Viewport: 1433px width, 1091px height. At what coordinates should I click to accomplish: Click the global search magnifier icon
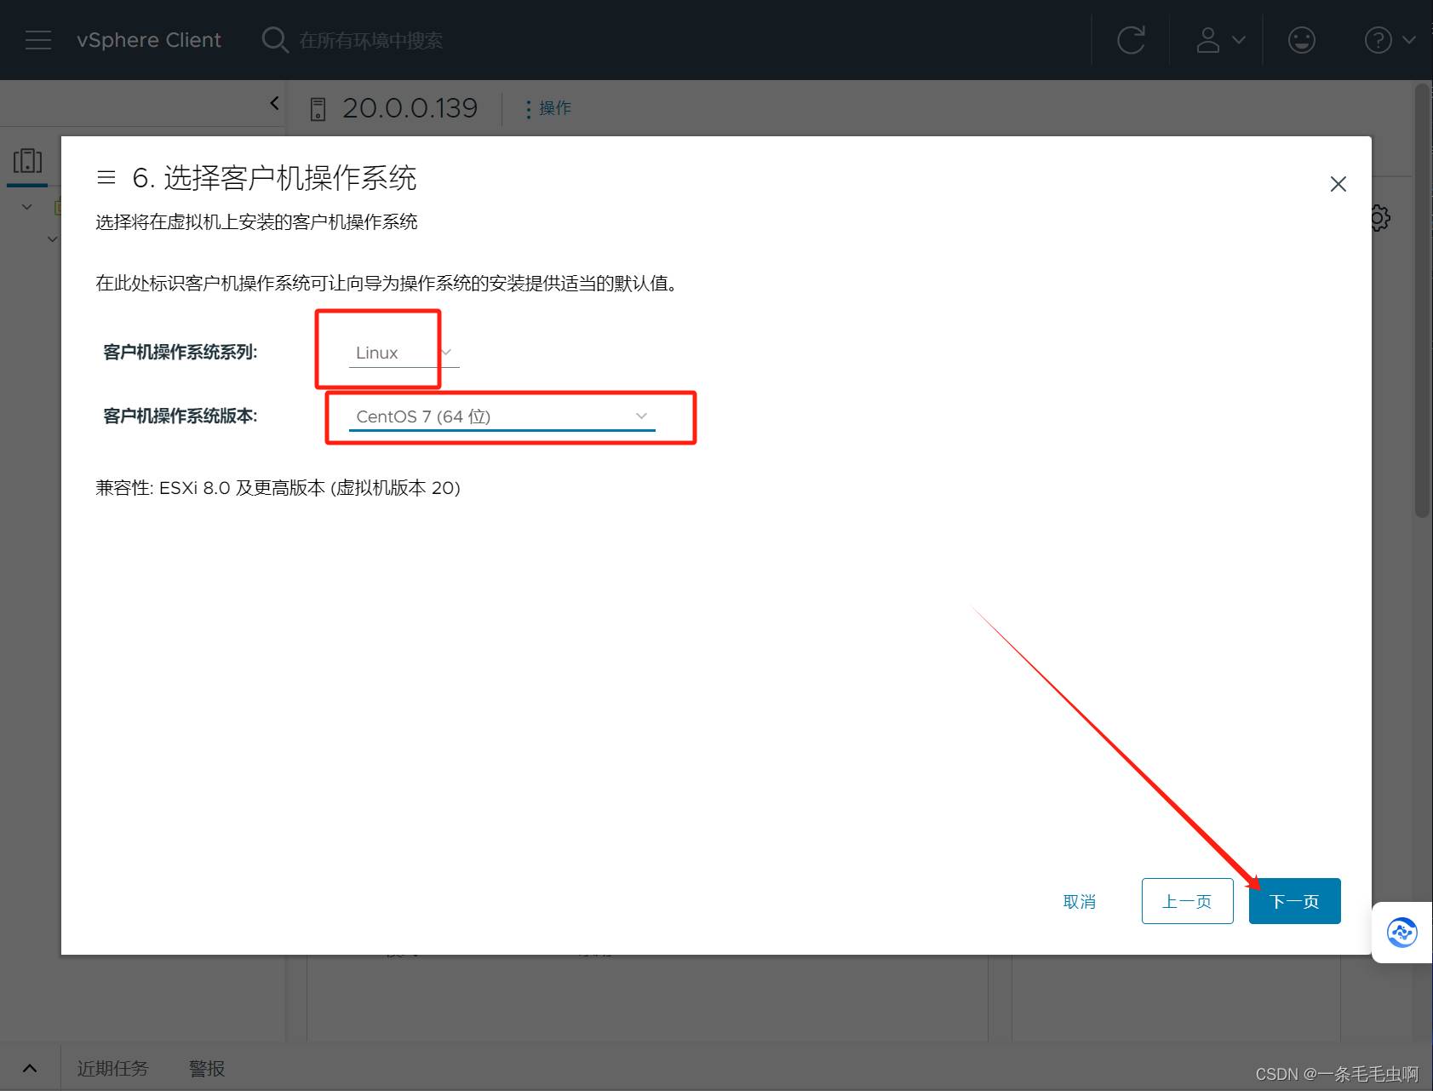point(274,40)
